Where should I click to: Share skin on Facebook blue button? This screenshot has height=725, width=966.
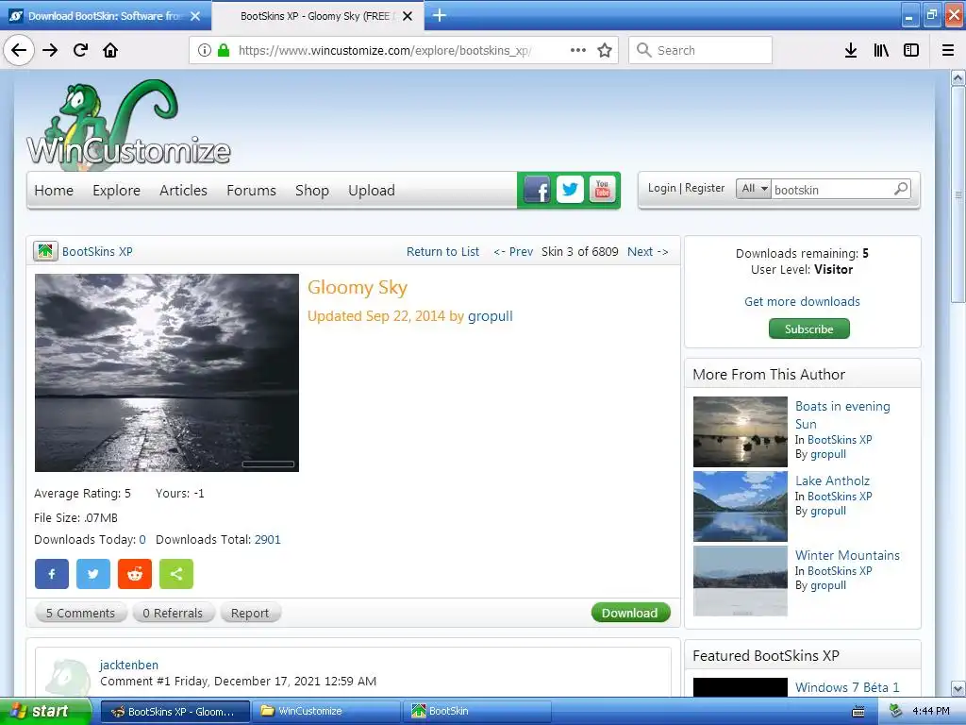tap(52, 574)
